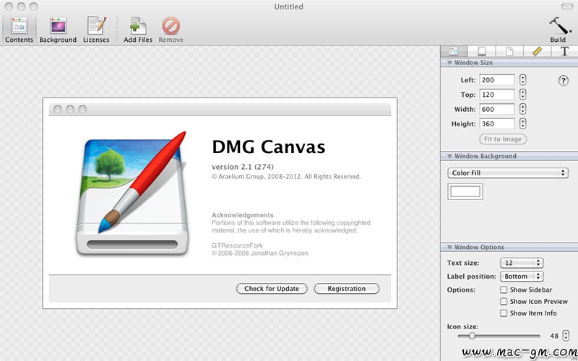Click the toolbar toggle pill button in title bar
Image resolution: width=578 pixels, height=361 pixels.
(567, 6)
